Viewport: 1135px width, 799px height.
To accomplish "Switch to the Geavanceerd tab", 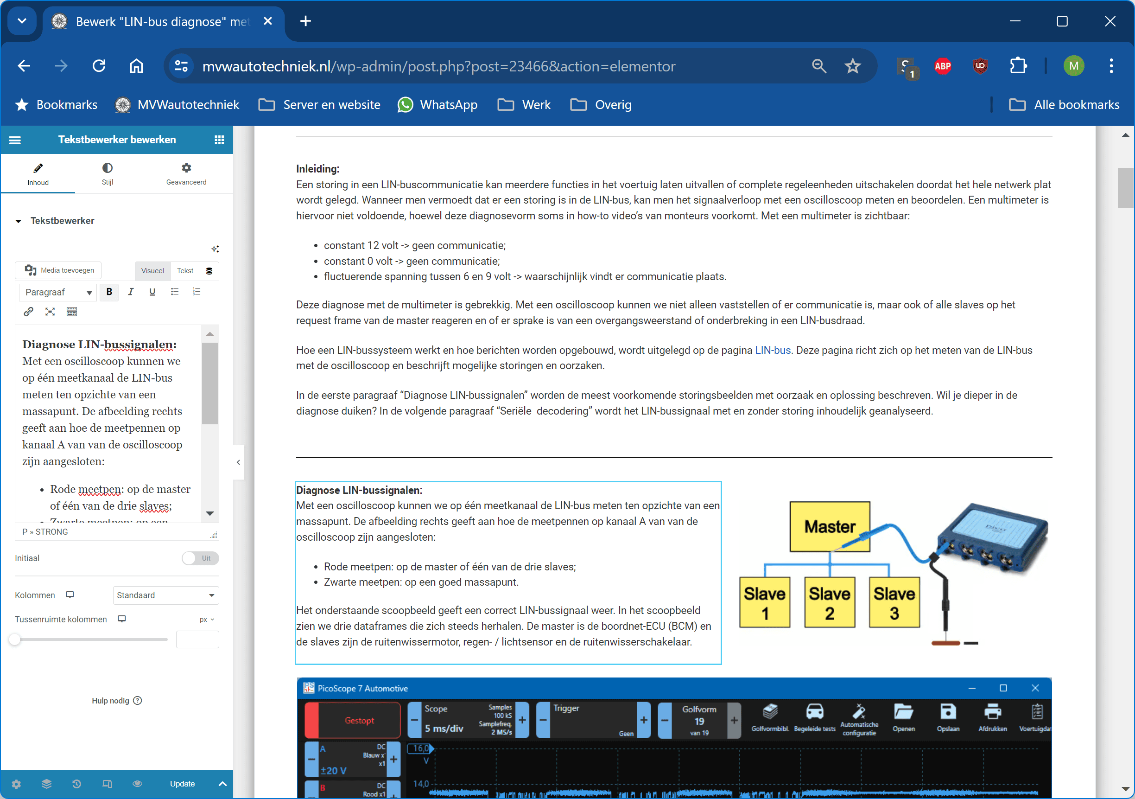I will tap(186, 173).
